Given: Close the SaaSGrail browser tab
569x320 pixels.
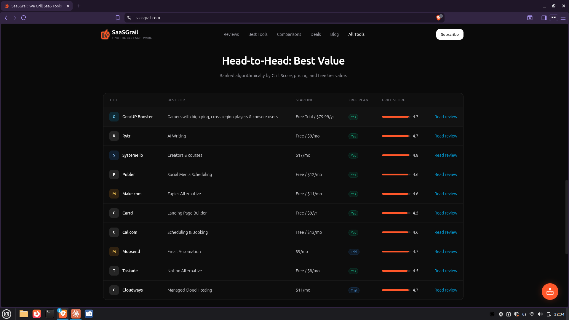Looking at the screenshot, I should tap(68, 6).
